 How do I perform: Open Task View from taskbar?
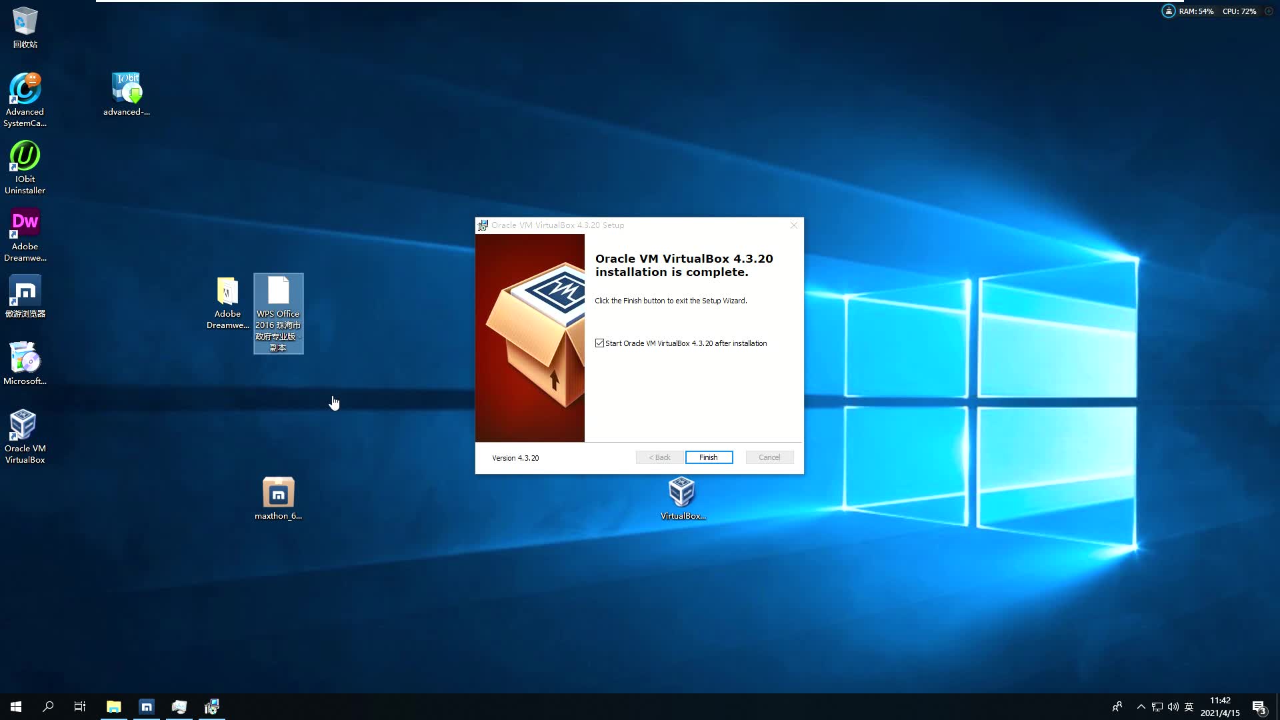tap(80, 707)
